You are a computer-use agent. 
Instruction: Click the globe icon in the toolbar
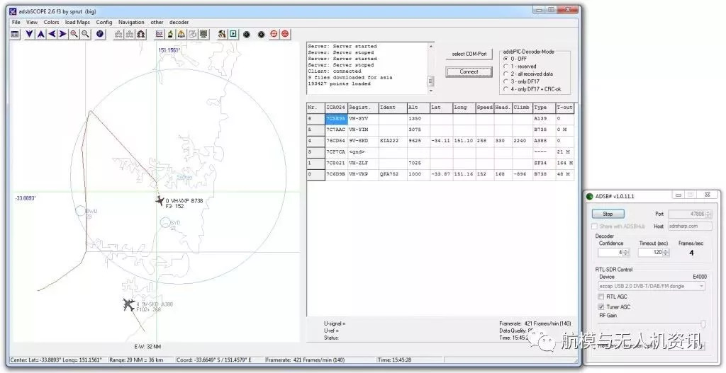click(x=100, y=34)
